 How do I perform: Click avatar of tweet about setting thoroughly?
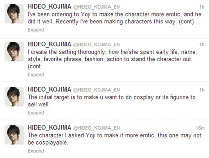(14, 51)
